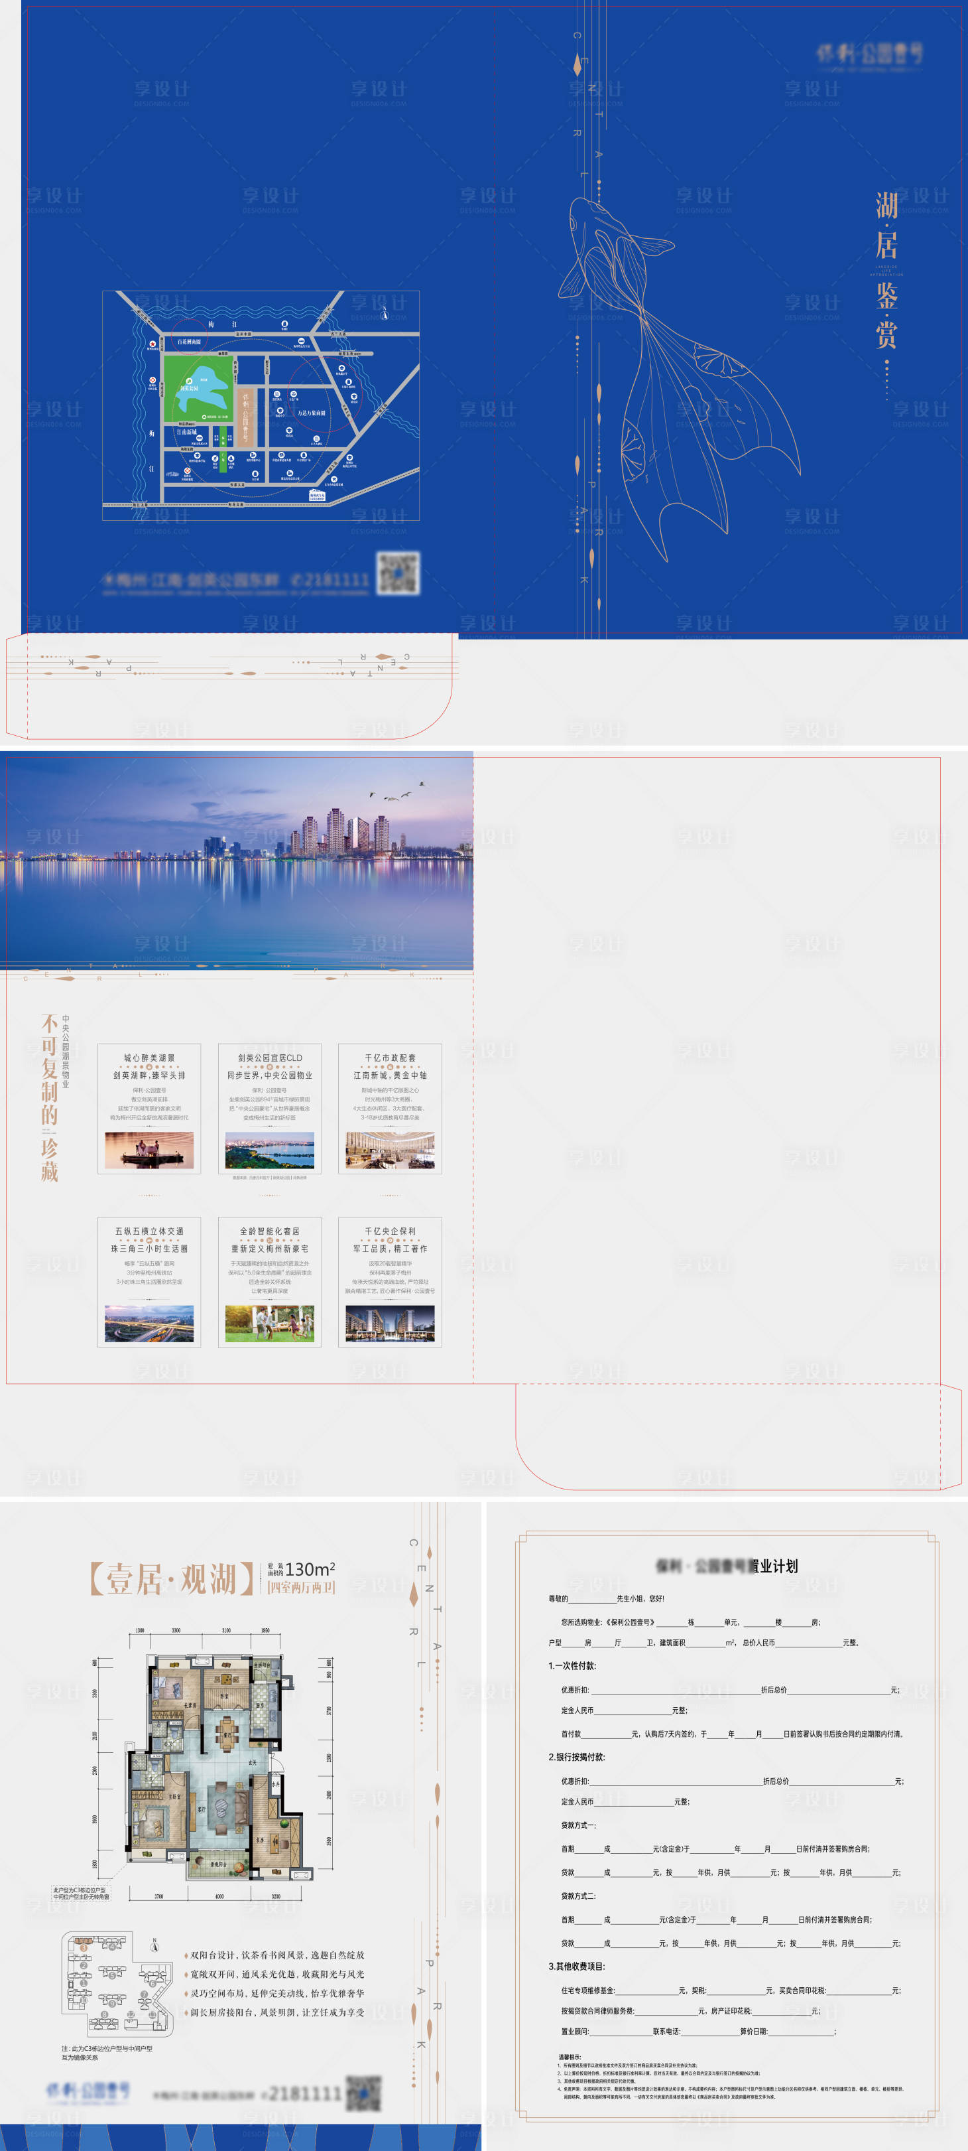968x2151 pixels.
Task: Open the highway interchange photo in 五纵五横 card
Action: point(149,1324)
